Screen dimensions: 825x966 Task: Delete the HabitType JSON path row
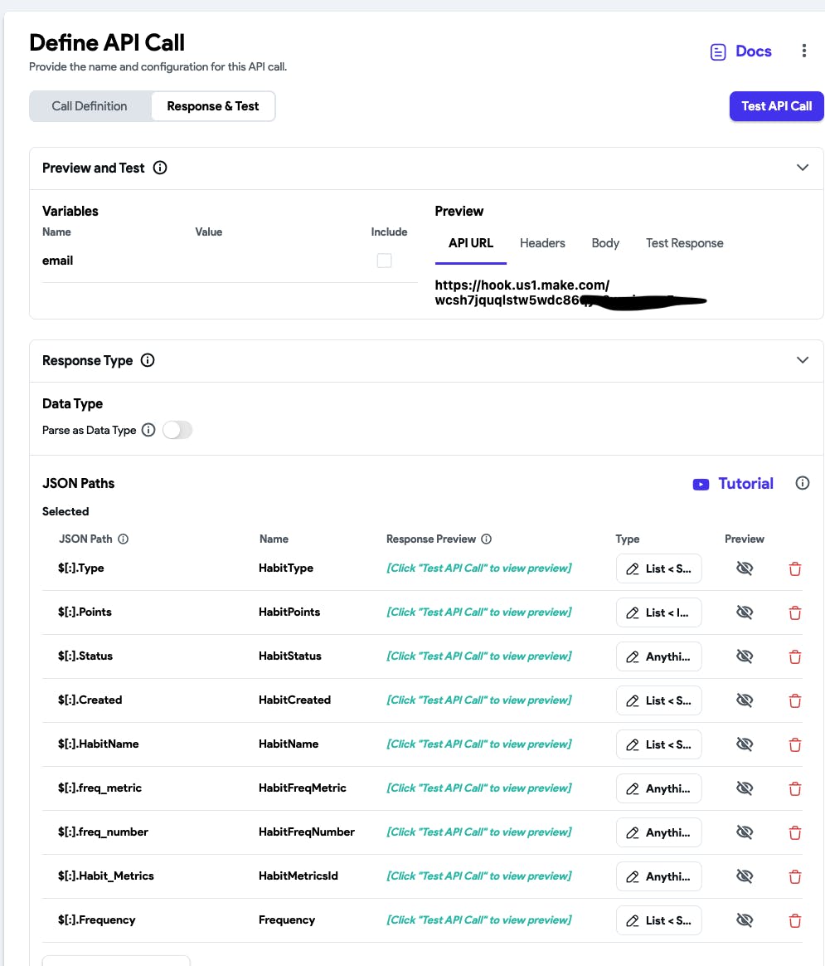[x=795, y=568]
